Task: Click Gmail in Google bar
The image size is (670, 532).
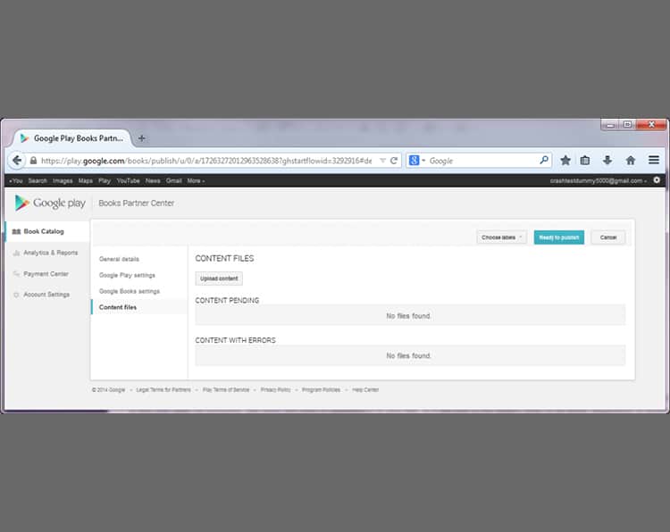Action: [174, 180]
